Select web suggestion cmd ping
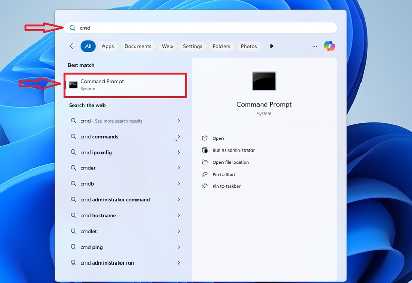The height and width of the screenshot is (283, 412). click(125, 247)
